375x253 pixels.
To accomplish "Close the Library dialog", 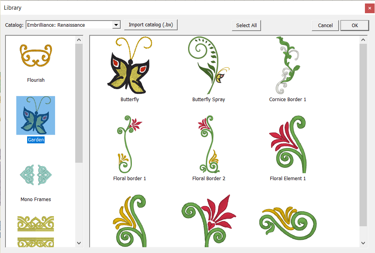I will click(369, 8).
